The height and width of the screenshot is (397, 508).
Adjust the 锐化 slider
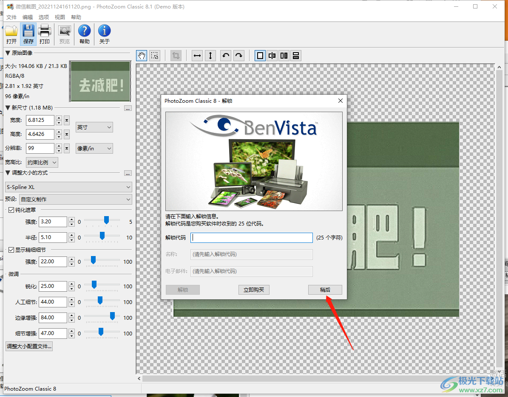[94, 285]
